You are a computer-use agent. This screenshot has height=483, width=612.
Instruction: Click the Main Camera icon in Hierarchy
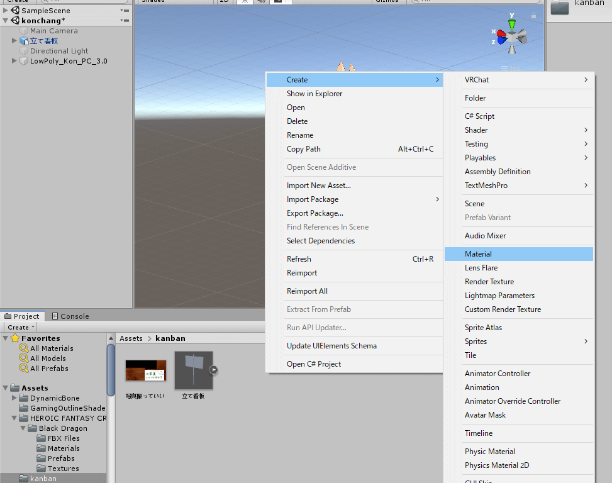click(24, 30)
